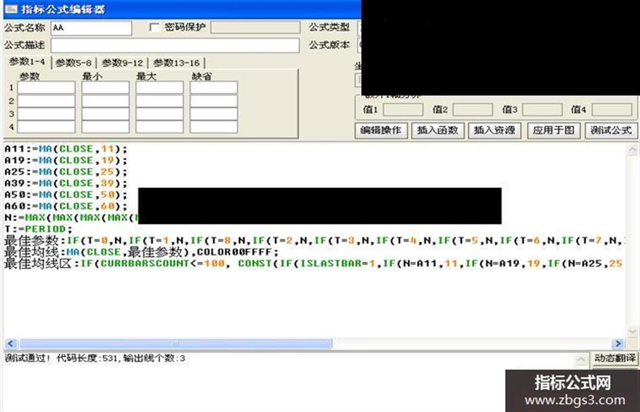640x412 pixels.
Task: Click the 值1 input field
Action: coord(403,110)
